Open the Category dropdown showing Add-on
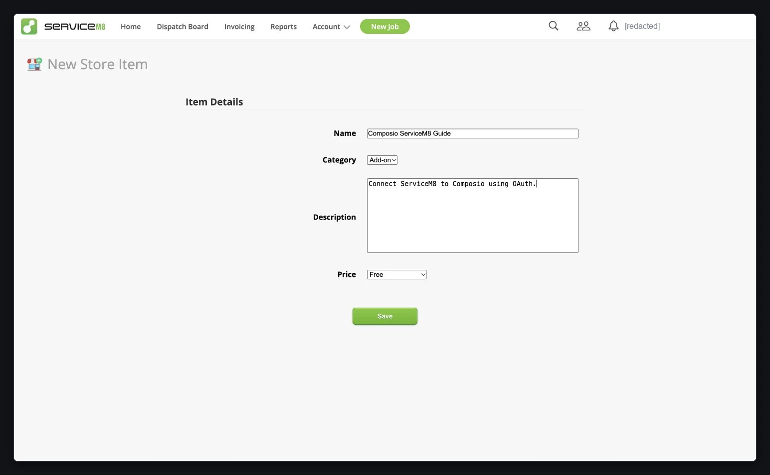 point(383,160)
